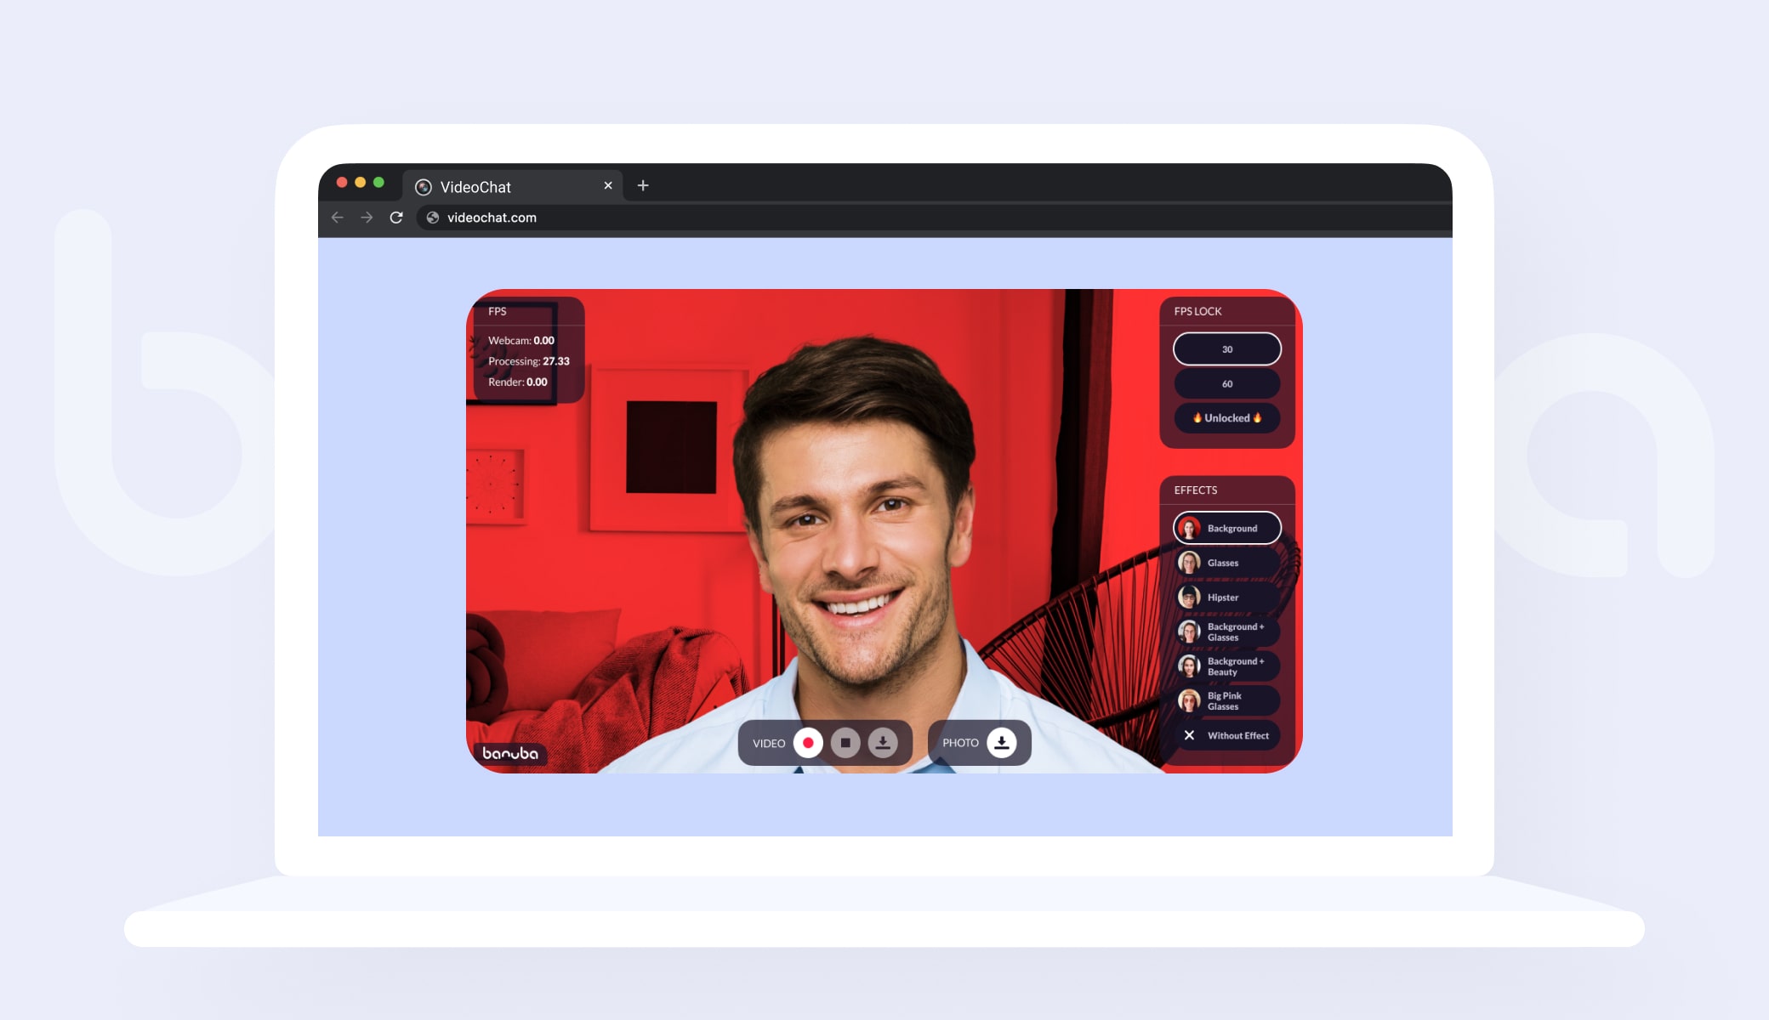This screenshot has width=1769, height=1020.
Task: Select Background + Beauty effect
Action: point(1226,666)
